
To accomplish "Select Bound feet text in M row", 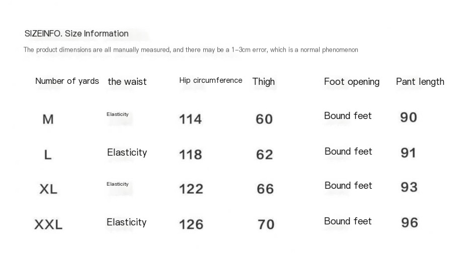I will [348, 116].
